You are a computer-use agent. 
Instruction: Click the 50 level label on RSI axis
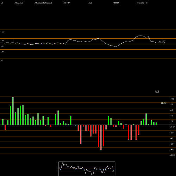[2, 46]
